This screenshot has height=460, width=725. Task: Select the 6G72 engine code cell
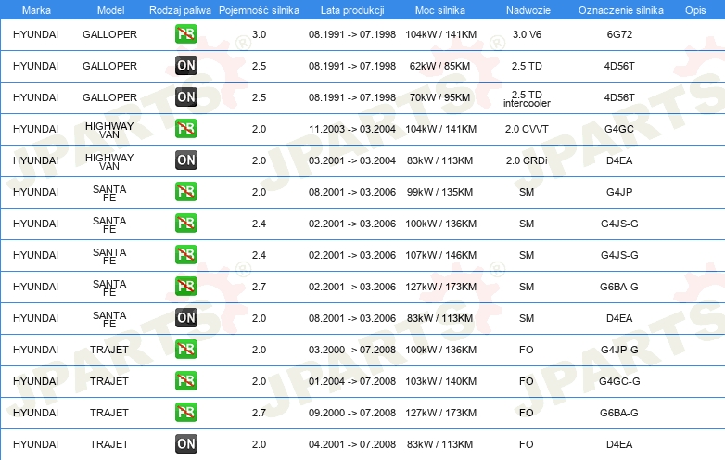coord(619,34)
